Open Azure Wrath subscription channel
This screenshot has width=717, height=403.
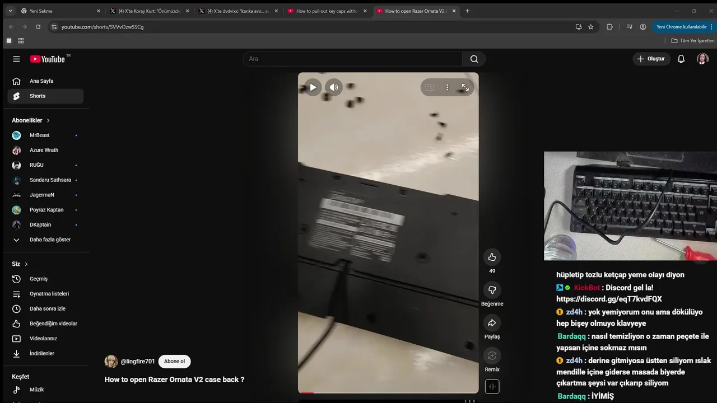pyautogui.click(x=46, y=150)
